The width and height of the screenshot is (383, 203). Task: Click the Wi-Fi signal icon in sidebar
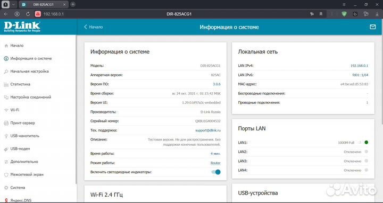[6, 110]
